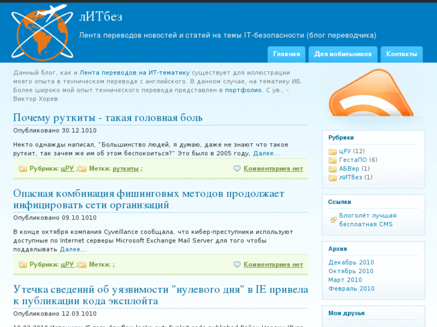Open the large orange RSS feed icon
This screenshot has height=327, width=437.
point(372,93)
